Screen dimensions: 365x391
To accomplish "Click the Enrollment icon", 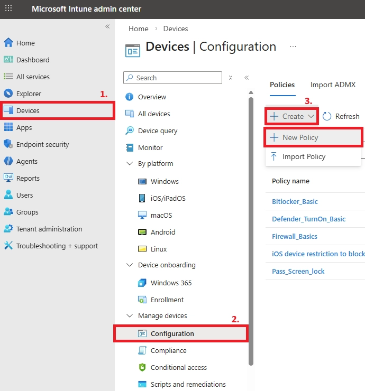I will (x=142, y=300).
